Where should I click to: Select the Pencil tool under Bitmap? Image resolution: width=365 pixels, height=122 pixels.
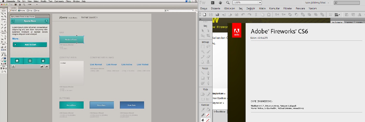point(203,57)
